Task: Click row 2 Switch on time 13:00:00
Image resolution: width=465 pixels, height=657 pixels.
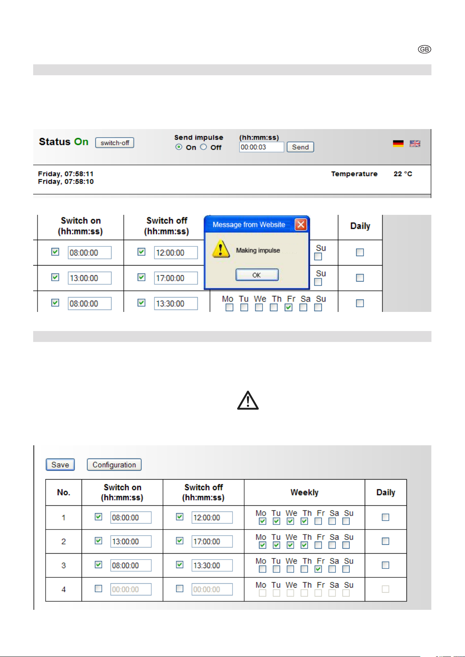Action: pyautogui.click(x=131, y=541)
